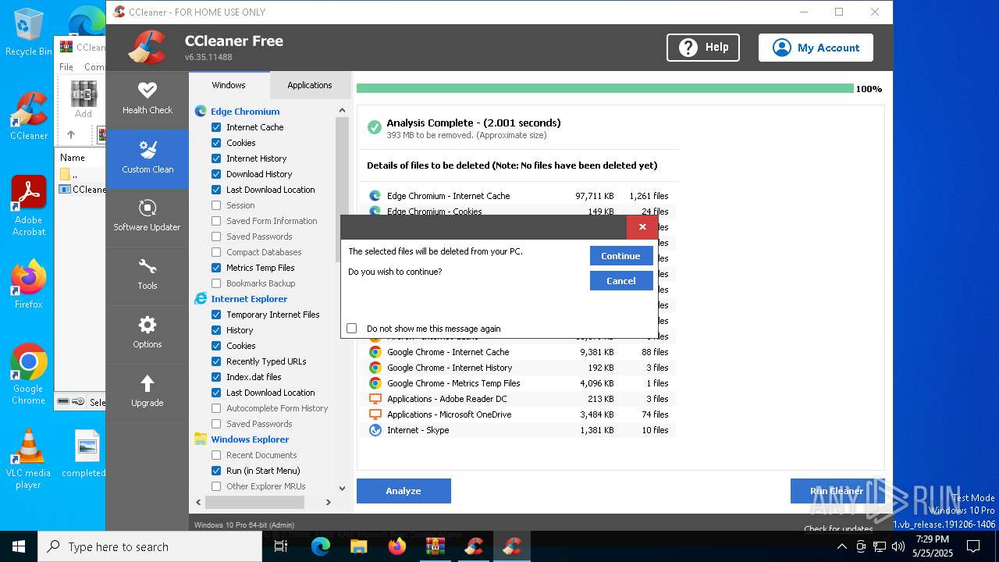The width and height of the screenshot is (999, 562).
Task: Click the Analyze button
Action: [x=404, y=491]
